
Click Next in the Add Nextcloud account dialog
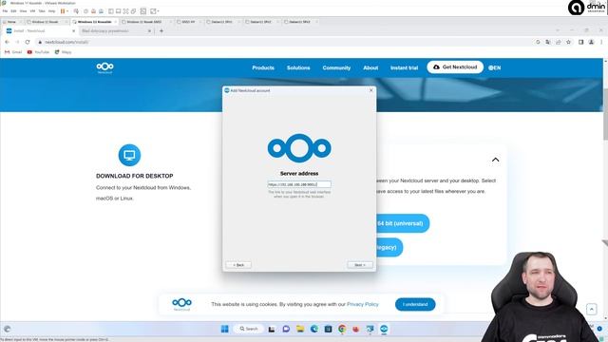pos(360,265)
